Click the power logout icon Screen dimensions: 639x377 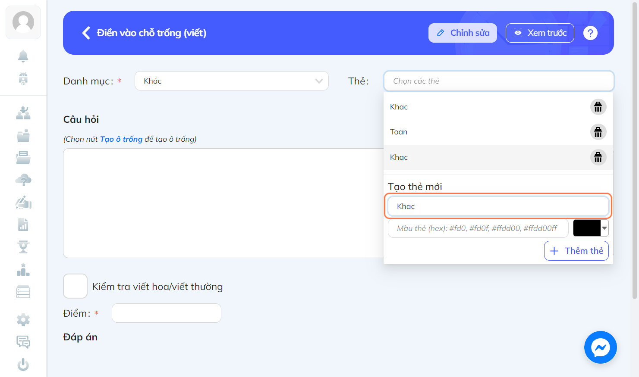pos(23,365)
